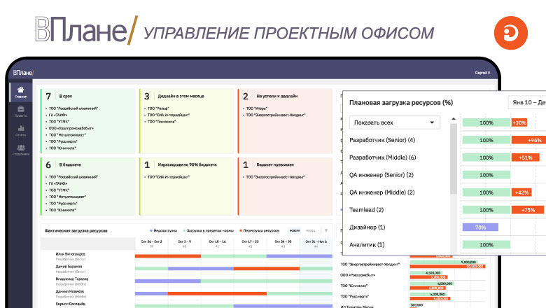Select QA инженер (Senior) (2) row
Screen dimensions: 546x308
point(381,175)
